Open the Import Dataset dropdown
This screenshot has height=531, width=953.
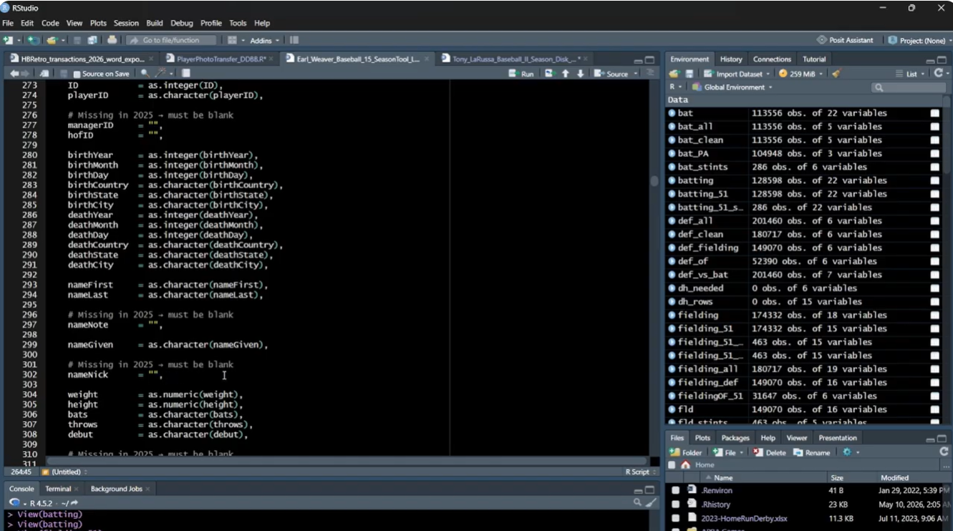click(737, 74)
